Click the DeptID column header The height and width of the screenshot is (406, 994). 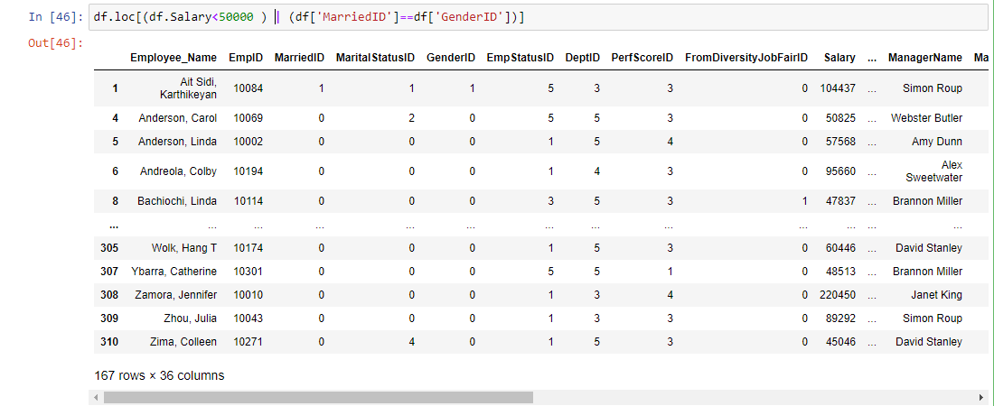coord(583,58)
